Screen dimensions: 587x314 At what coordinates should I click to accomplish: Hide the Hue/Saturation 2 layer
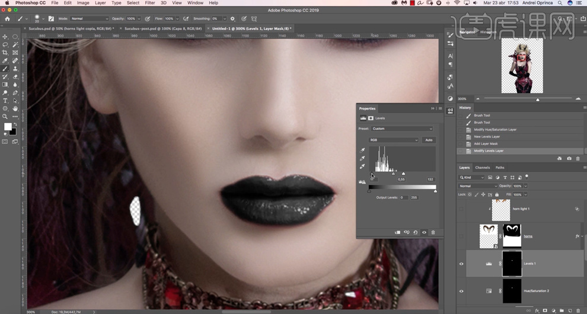pos(461,291)
